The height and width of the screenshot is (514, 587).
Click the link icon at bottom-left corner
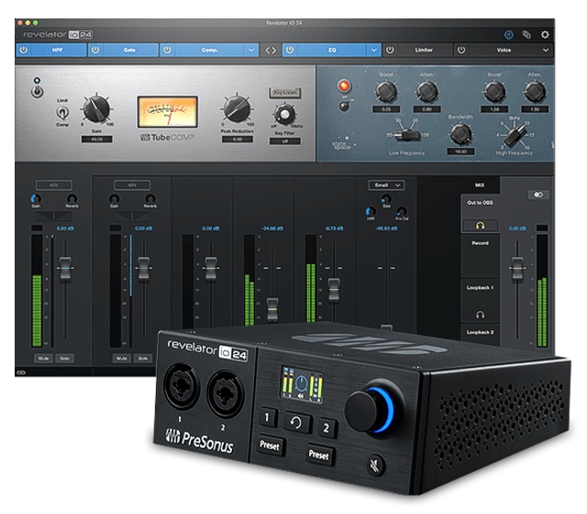[x=20, y=372]
